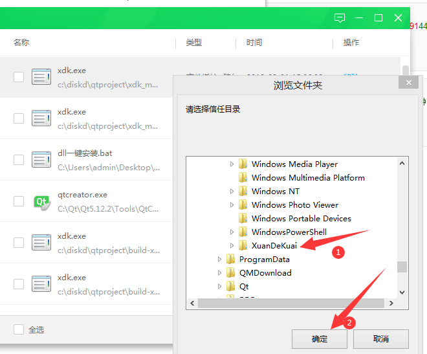Click the 操作 column header
Viewport: 427px width, 354px height.
(x=351, y=43)
